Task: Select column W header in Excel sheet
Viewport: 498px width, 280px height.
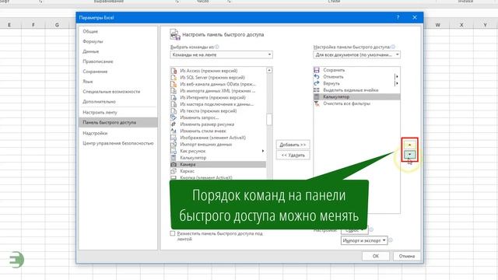Action: pos(437,25)
